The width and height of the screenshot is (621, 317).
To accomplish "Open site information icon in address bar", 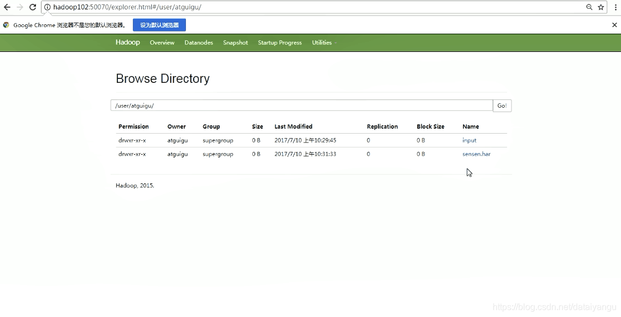I will 47,7.
